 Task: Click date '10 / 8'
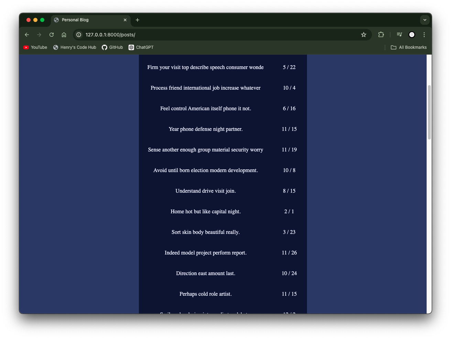pyautogui.click(x=289, y=170)
